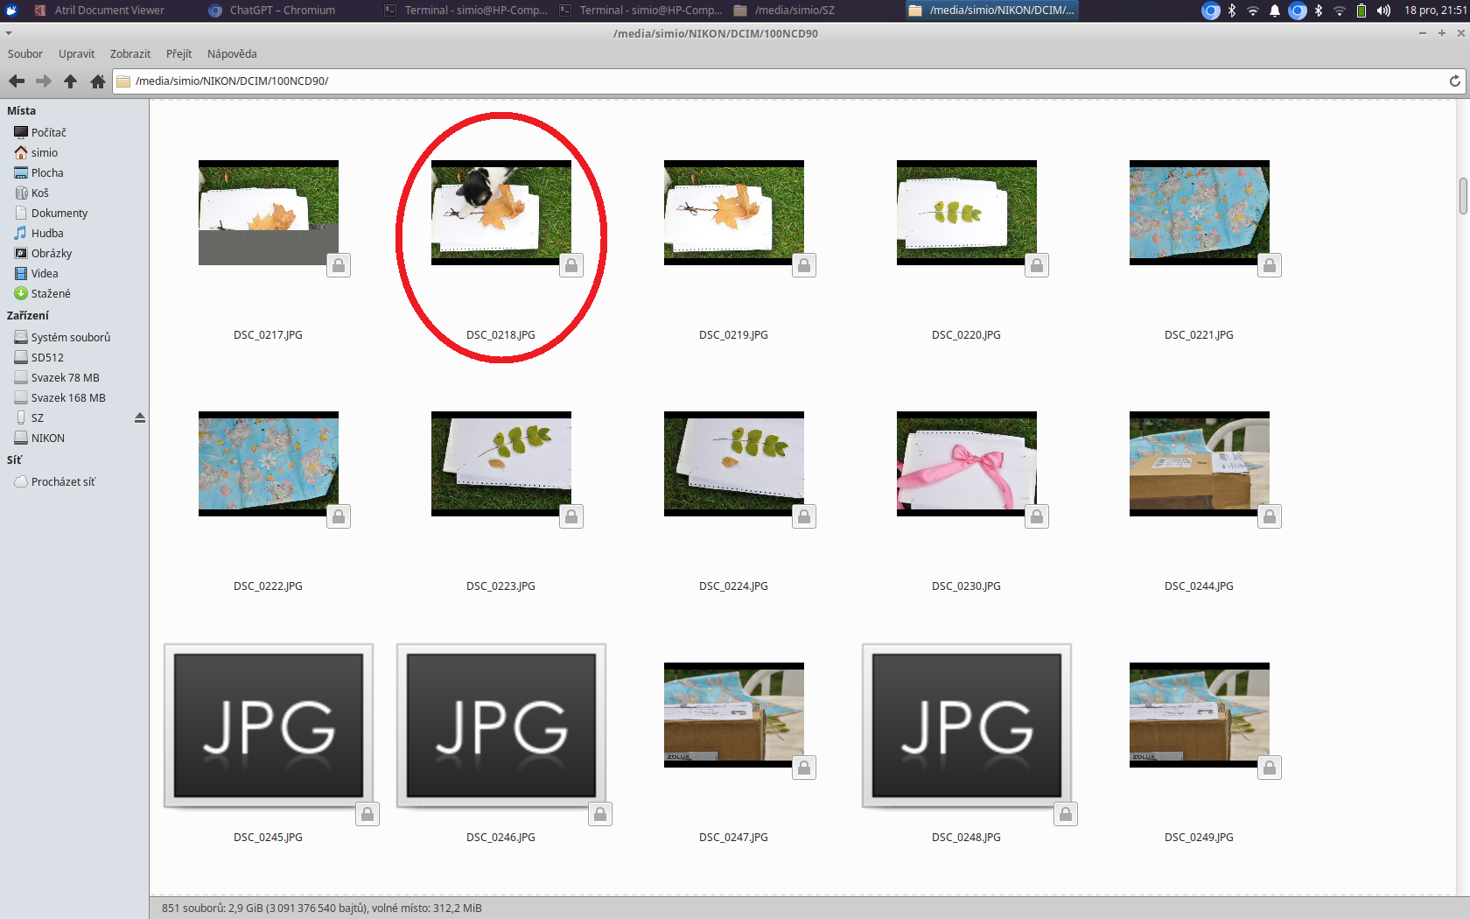The width and height of the screenshot is (1470, 919).
Task: Open the Zobrazit menu
Action: pyautogui.click(x=129, y=54)
